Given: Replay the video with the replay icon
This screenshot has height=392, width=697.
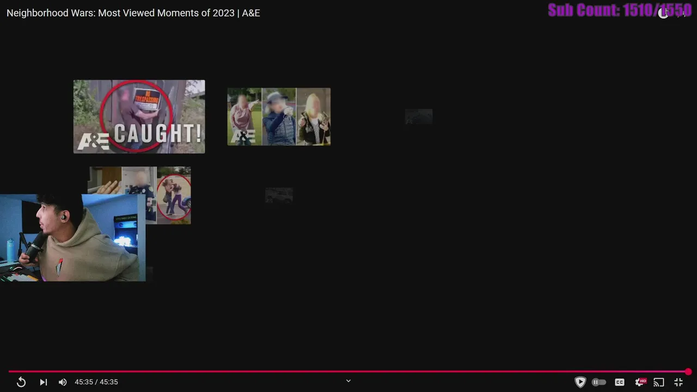Looking at the screenshot, I should pyautogui.click(x=21, y=382).
